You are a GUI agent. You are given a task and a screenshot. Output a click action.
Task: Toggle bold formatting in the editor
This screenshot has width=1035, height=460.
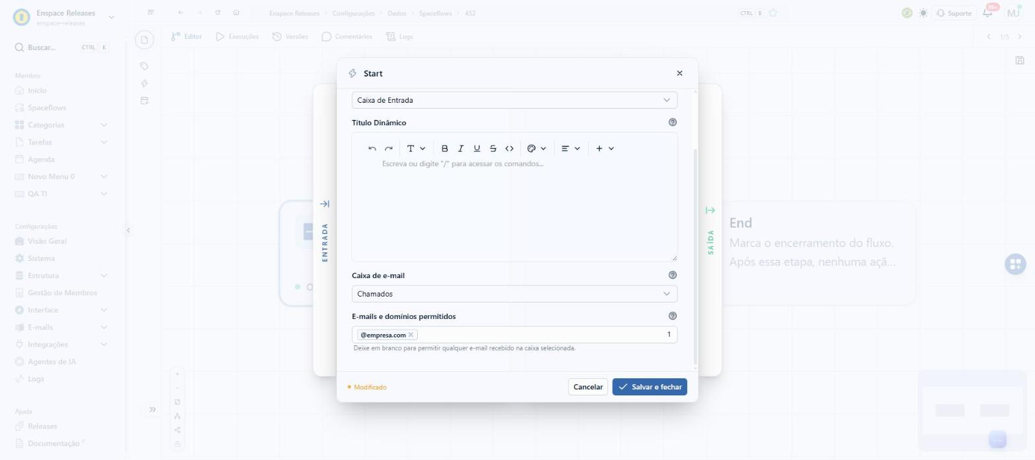tap(444, 149)
